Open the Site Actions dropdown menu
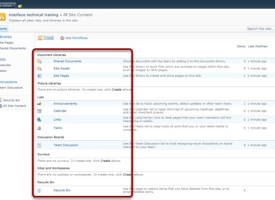Image resolution: width=275 pixels, height=200 pixels. (x=8, y=6)
